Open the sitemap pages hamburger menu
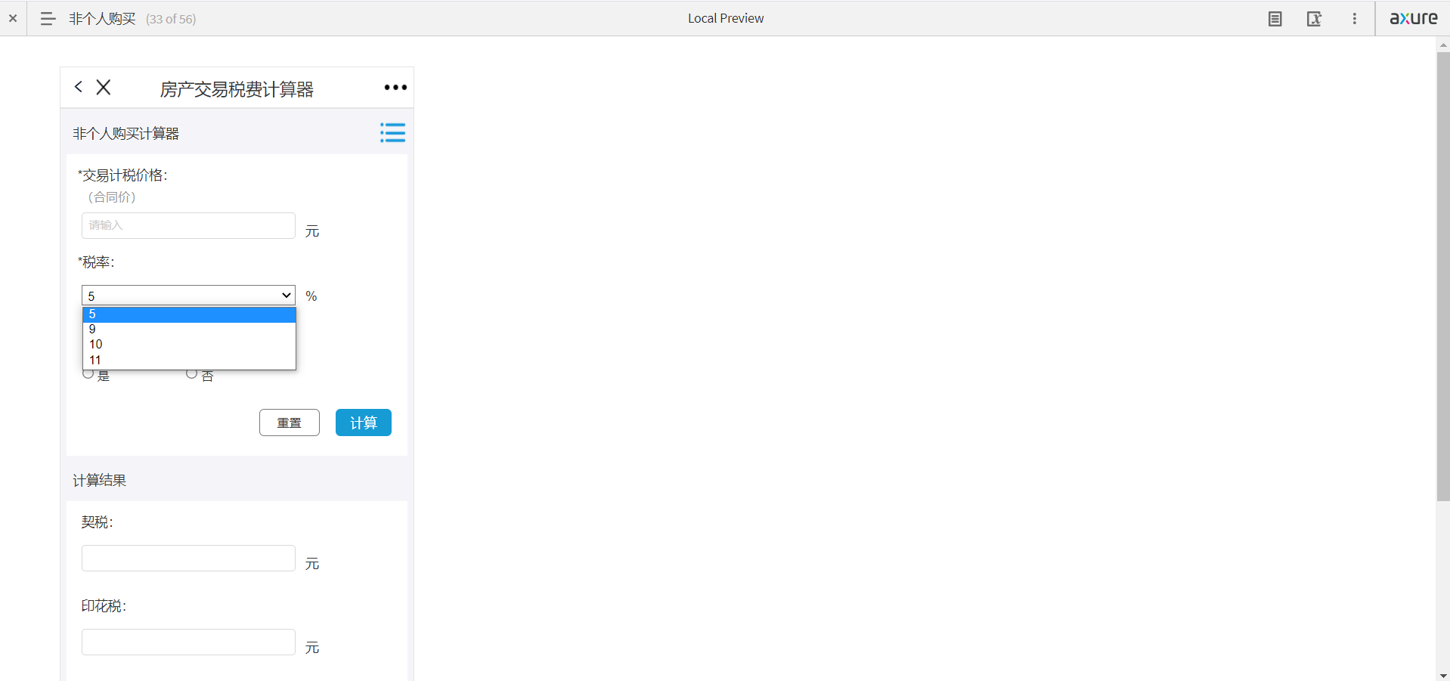The width and height of the screenshot is (1450, 681). pyautogui.click(x=48, y=19)
